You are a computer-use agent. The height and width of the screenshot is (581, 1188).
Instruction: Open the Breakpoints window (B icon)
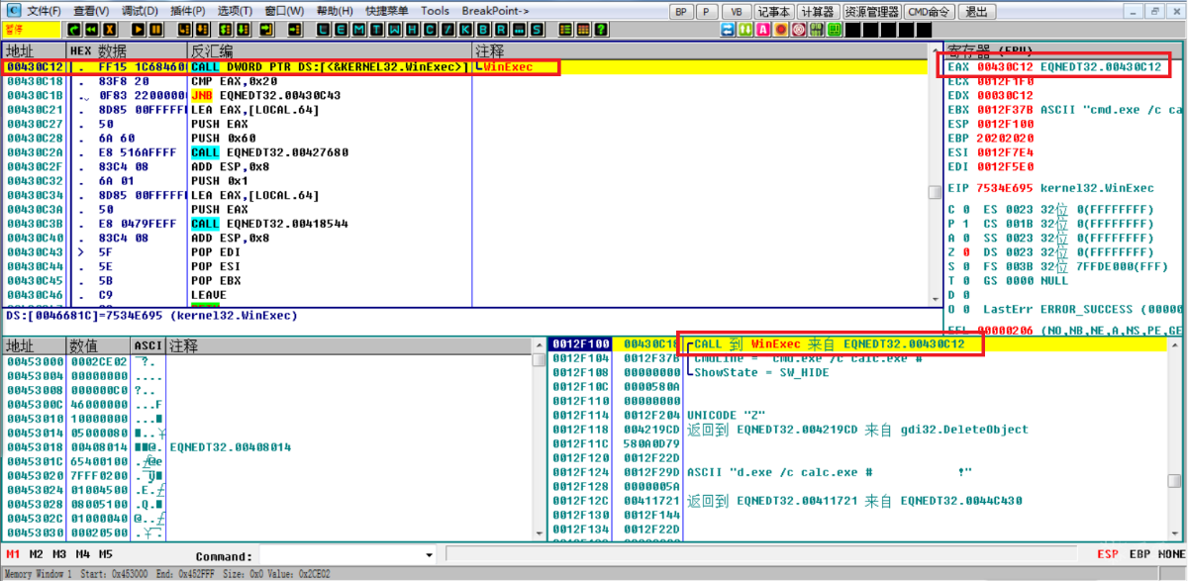point(483,30)
